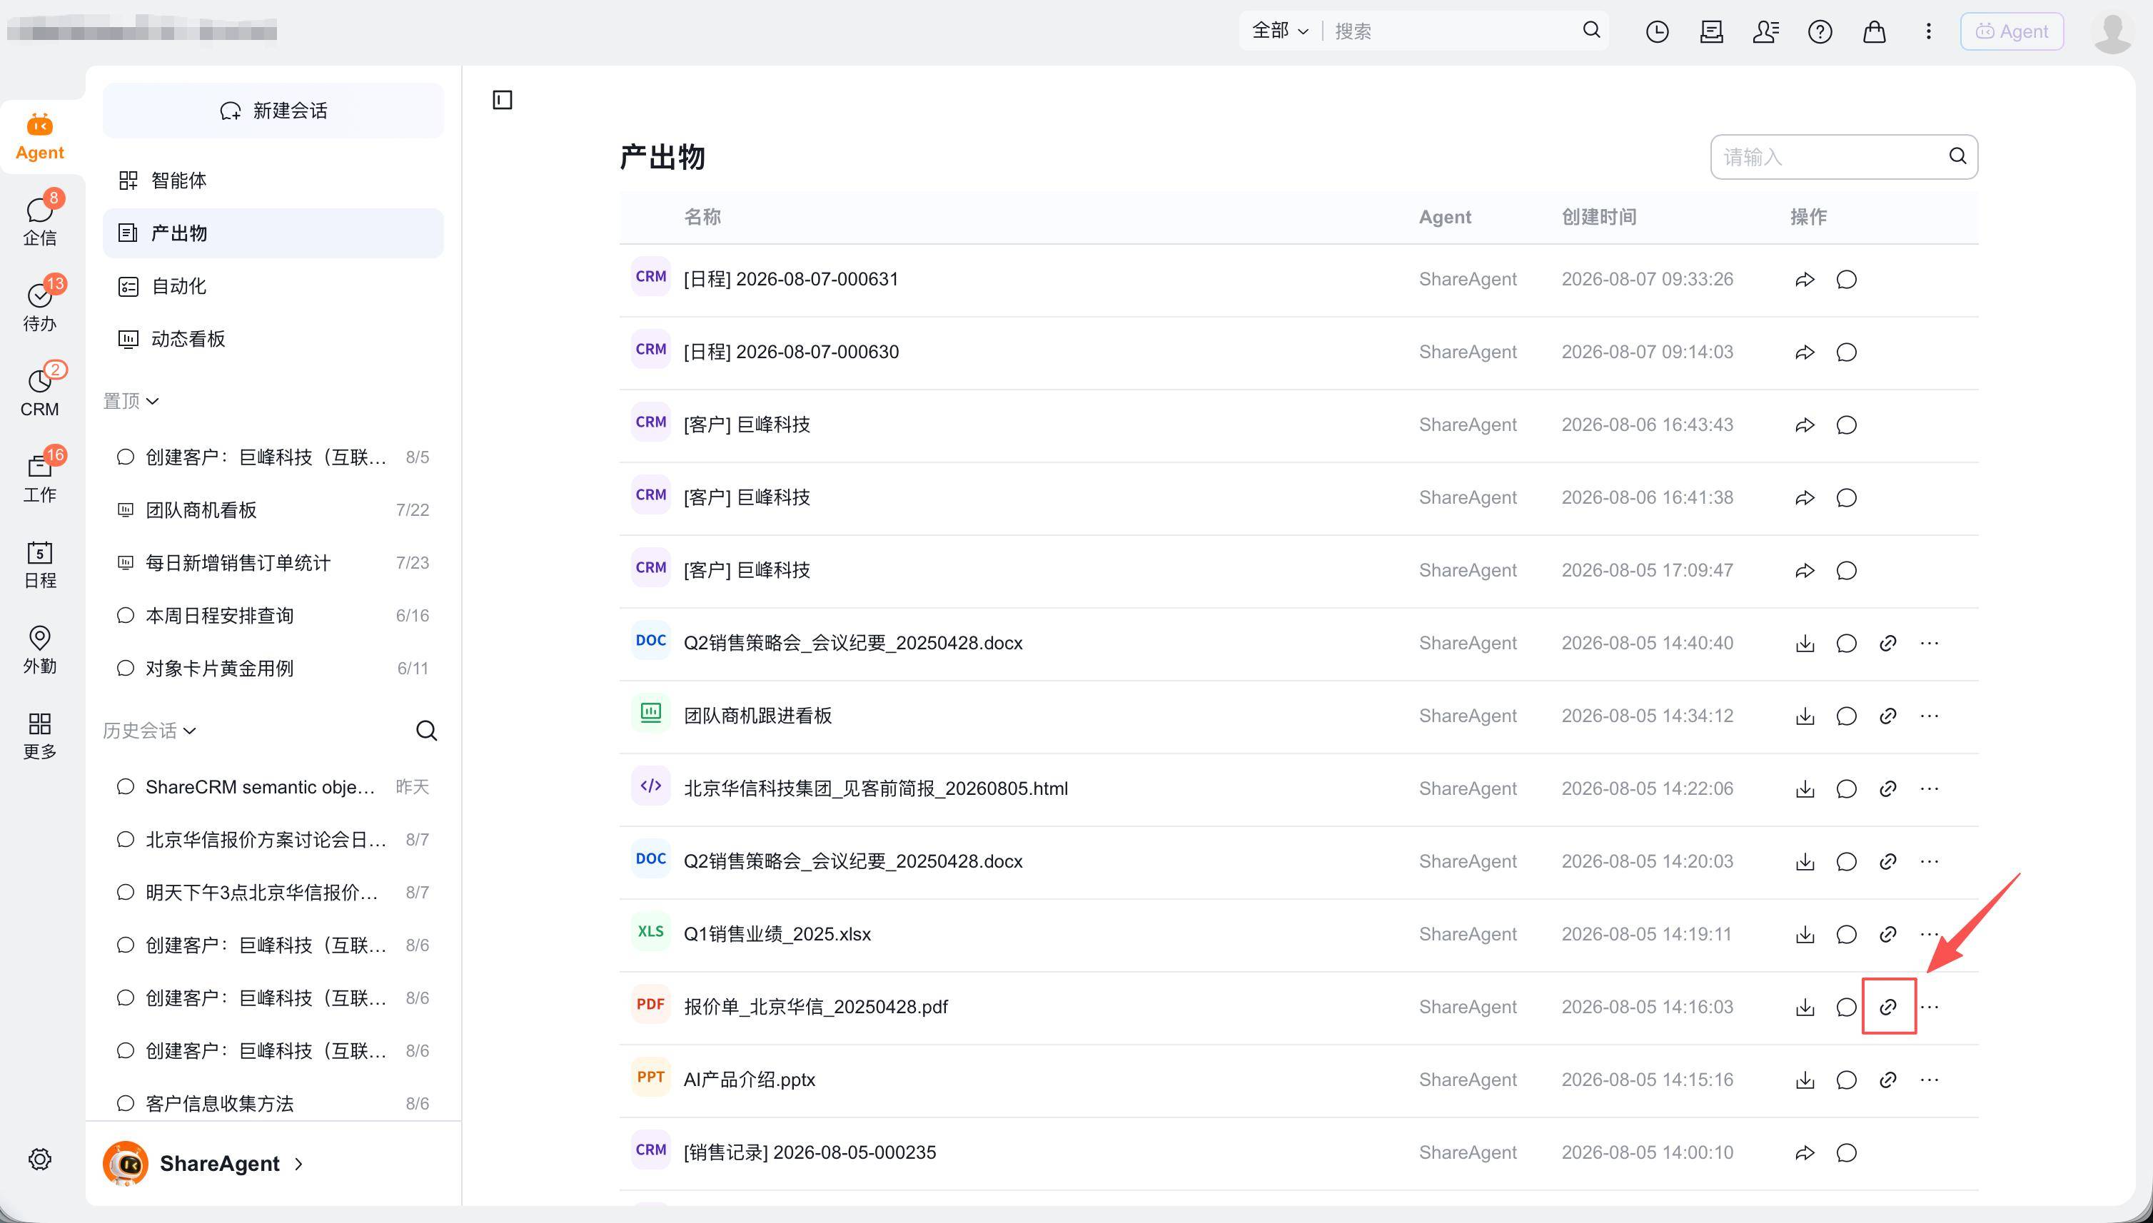2153x1223 pixels.
Task: Download the 团队商机跟进看板 item
Action: click(1804, 716)
